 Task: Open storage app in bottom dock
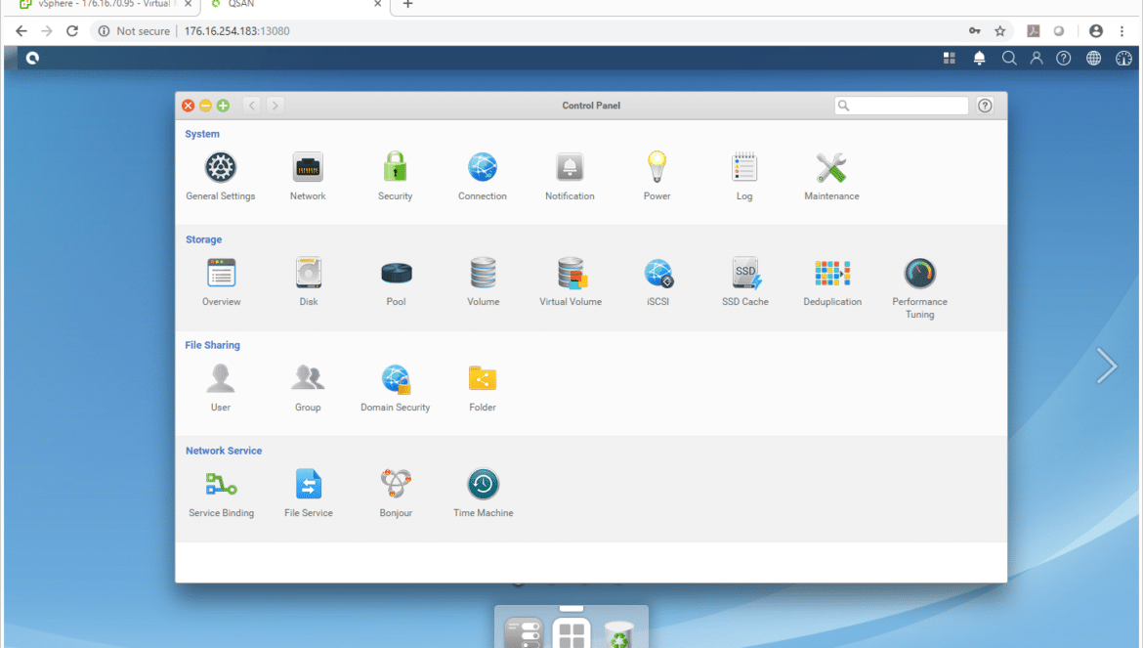pyautogui.click(x=524, y=632)
